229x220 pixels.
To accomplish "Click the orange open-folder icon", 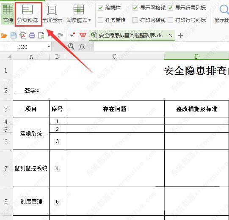I will [x=4, y=35].
